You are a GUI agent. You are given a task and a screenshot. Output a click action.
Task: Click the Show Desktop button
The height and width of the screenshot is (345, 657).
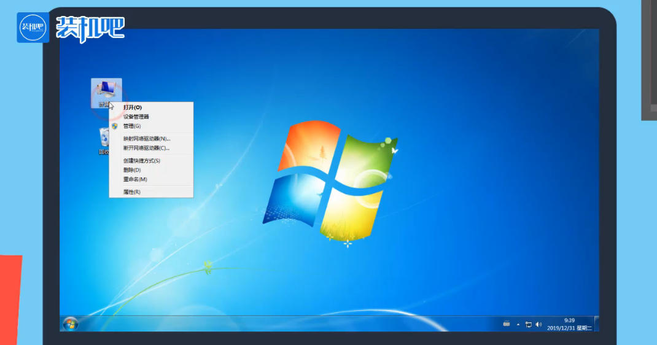click(x=597, y=324)
